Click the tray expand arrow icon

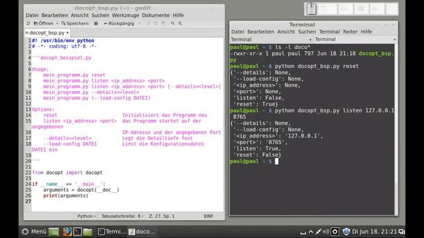[311, 232]
